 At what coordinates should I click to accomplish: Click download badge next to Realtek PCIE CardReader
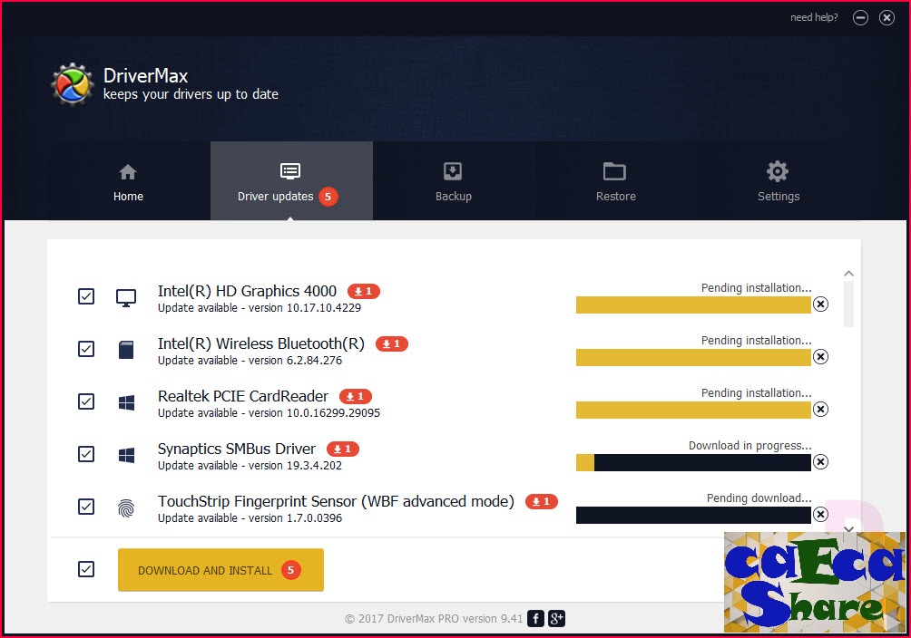tap(356, 397)
